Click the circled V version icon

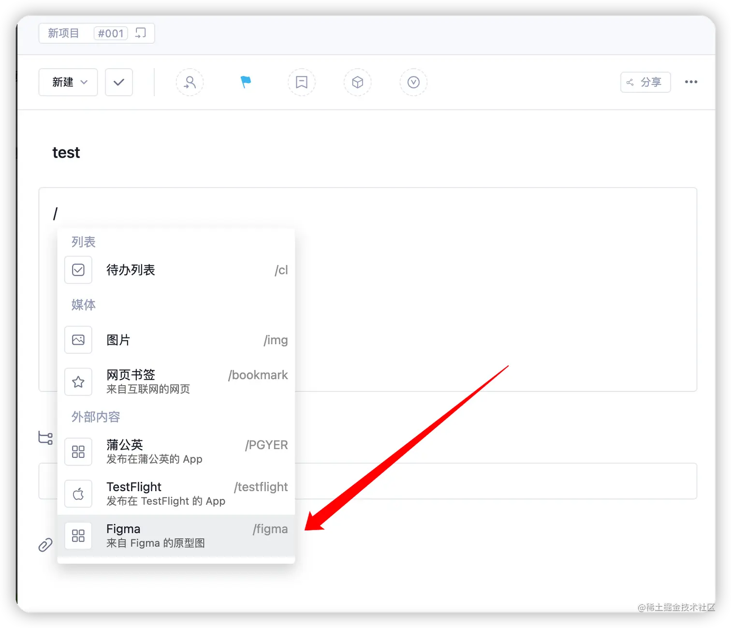pyautogui.click(x=413, y=82)
